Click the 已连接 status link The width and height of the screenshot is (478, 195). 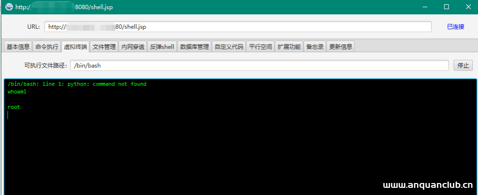[x=456, y=27]
